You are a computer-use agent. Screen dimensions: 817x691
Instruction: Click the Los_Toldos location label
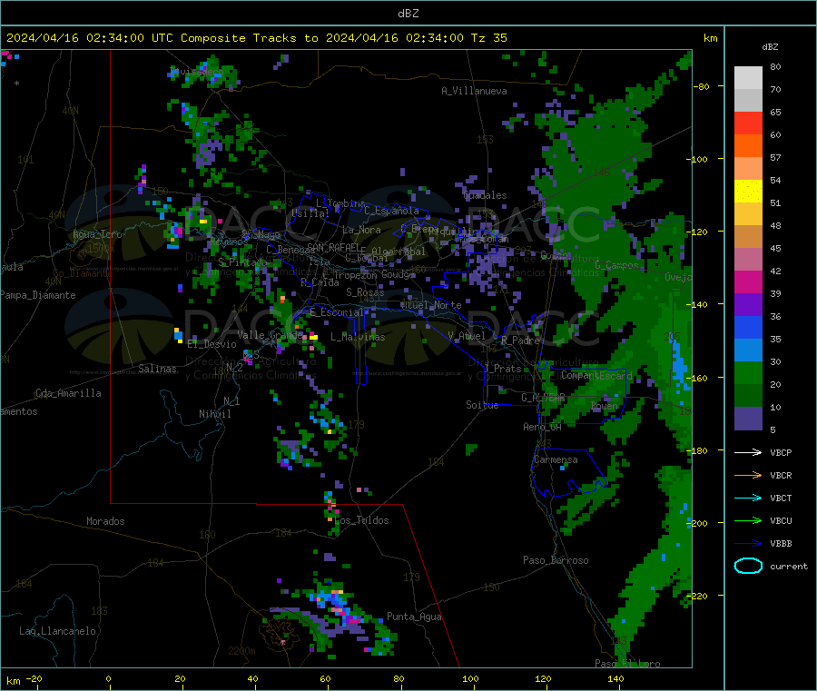[361, 520]
